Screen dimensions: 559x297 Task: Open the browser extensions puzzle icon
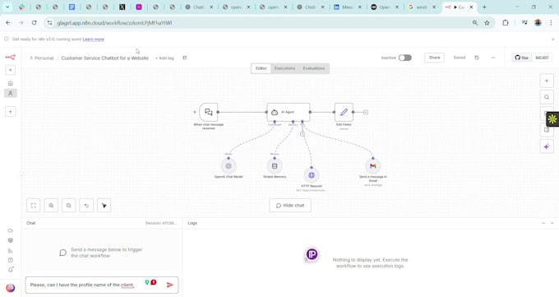(506, 22)
